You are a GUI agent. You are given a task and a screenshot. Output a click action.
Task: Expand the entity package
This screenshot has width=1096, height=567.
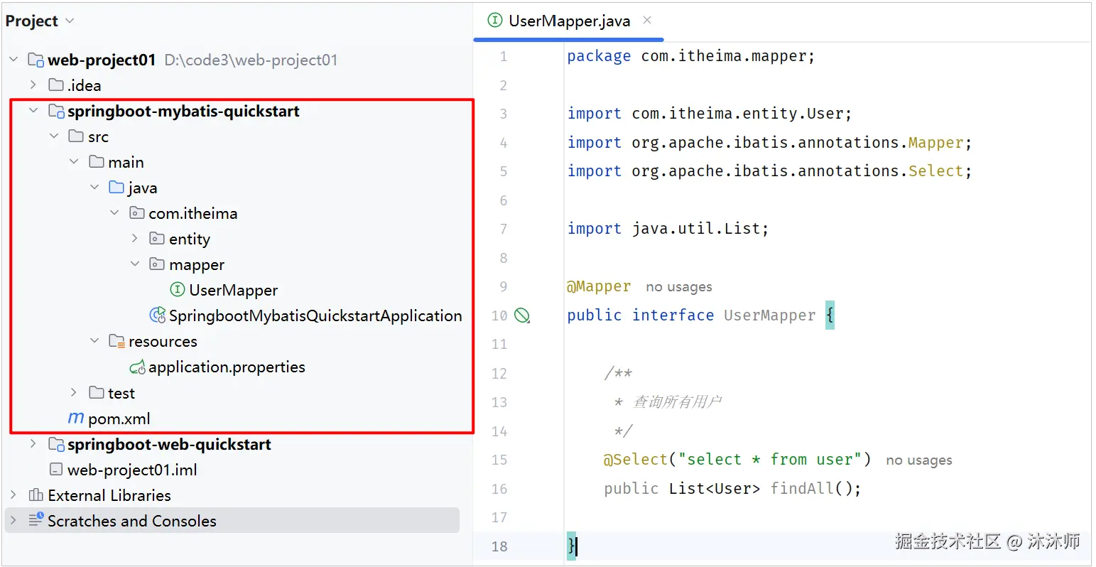[135, 239]
